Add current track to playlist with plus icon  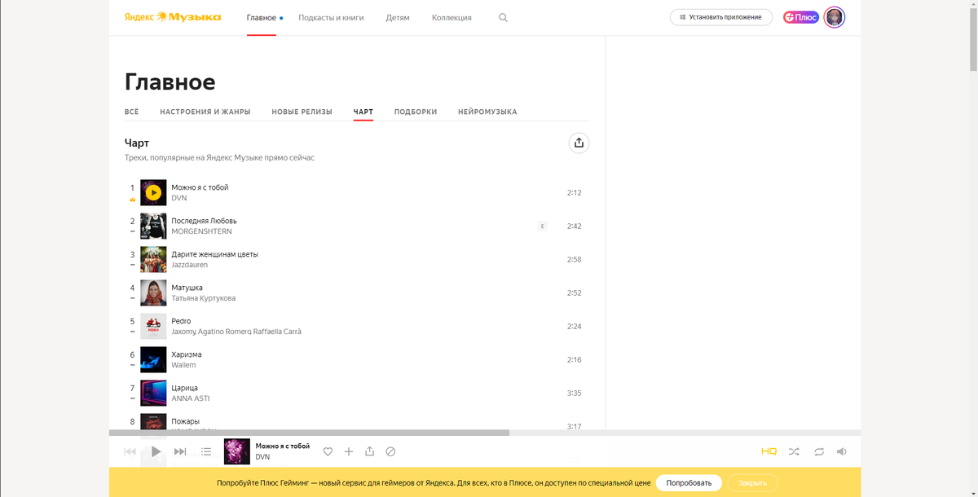tap(349, 451)
